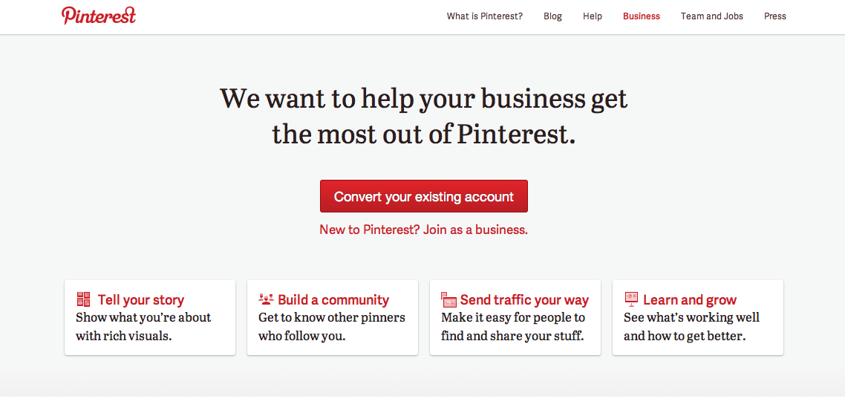This screenshot has height=416, width=845.
Task: Go to the Blog nav link
Action: (x=552, y=16)
